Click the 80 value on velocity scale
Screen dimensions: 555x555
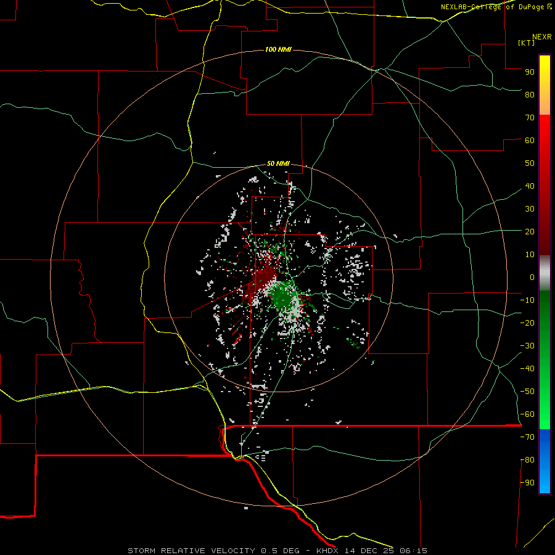click(x=530, y=95)
